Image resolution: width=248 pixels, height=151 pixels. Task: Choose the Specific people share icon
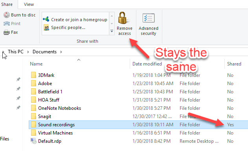point(46,27)
